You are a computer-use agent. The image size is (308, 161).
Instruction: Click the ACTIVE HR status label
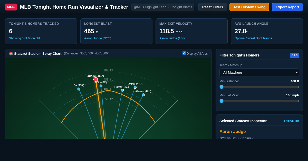click(291, 121)
